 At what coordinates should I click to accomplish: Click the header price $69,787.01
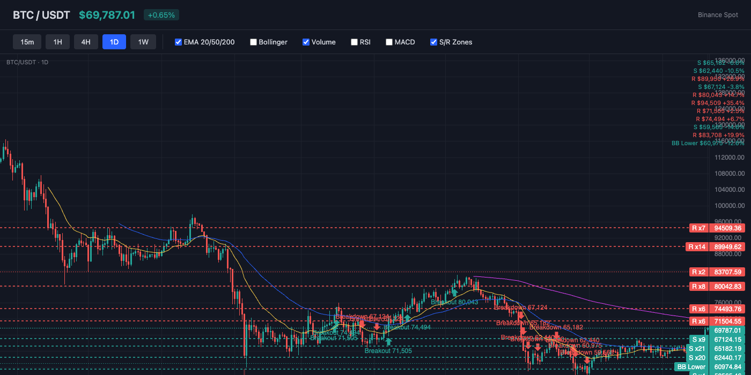pos(107,15)
